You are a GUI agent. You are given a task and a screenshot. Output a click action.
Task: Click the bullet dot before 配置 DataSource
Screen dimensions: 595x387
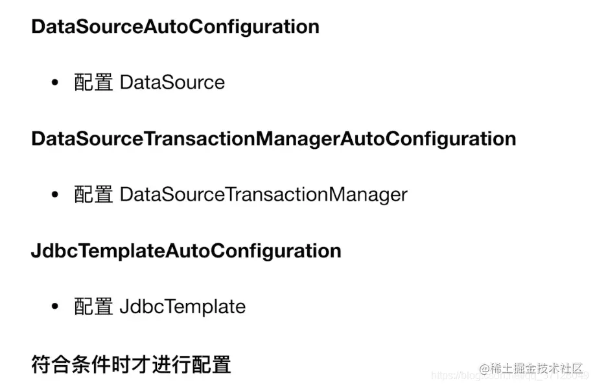tap(55, 82)
